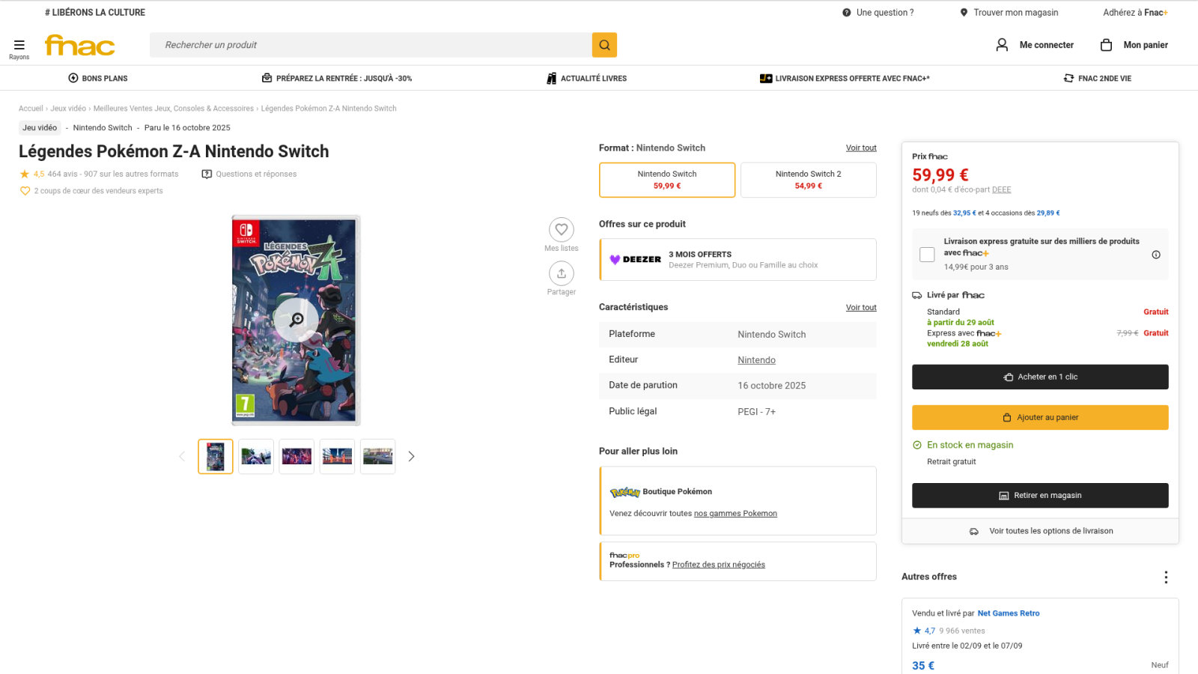The height and width of the screenshot is (674, 1198).
Task: Zoom product image with magnifier overlay
Action: point(297,320)
